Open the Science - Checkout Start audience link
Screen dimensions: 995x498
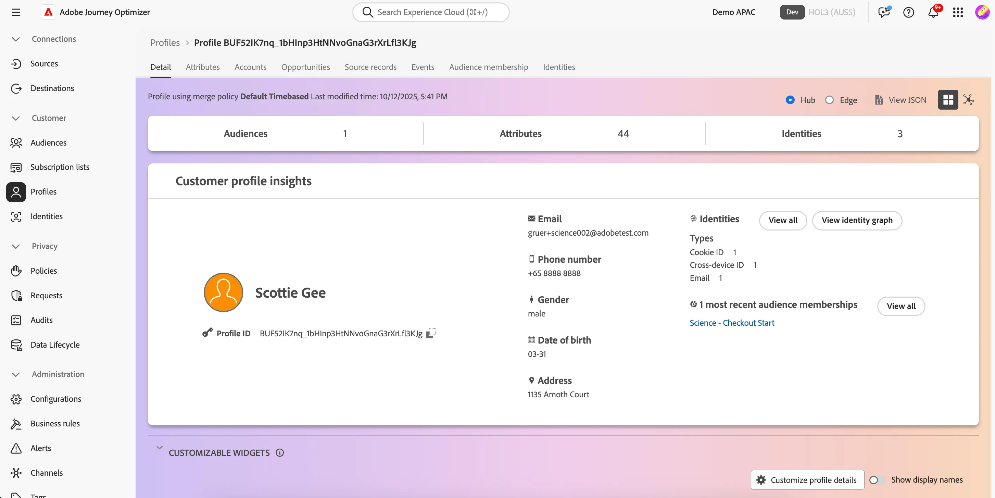pos(732,323)
